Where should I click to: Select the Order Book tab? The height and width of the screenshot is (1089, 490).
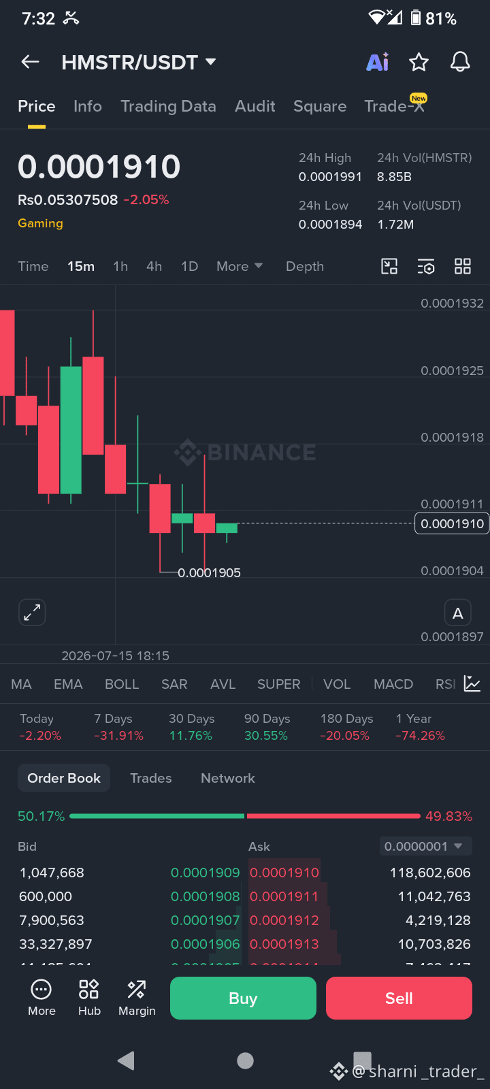pos(64,778)
